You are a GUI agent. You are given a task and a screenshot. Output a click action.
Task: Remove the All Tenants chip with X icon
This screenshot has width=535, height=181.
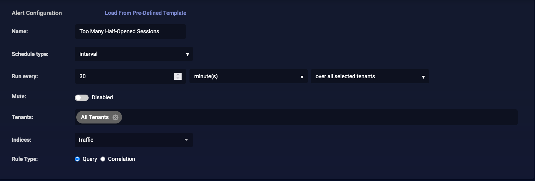[115, 117]
